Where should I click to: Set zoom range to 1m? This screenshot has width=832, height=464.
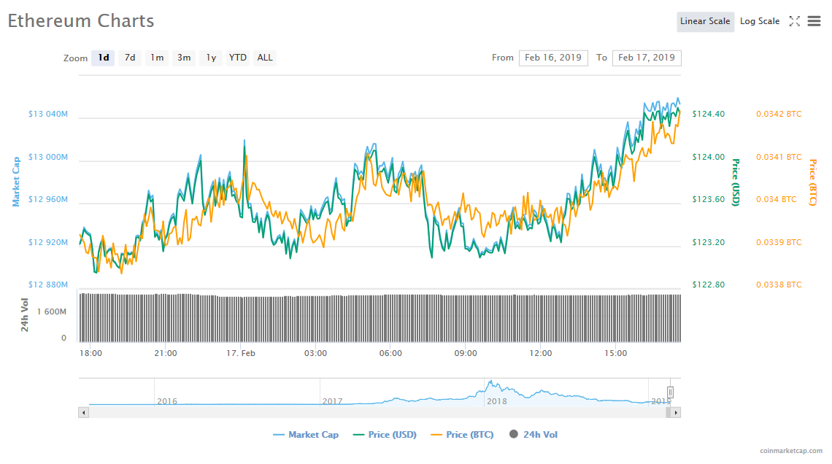(157, 58)
